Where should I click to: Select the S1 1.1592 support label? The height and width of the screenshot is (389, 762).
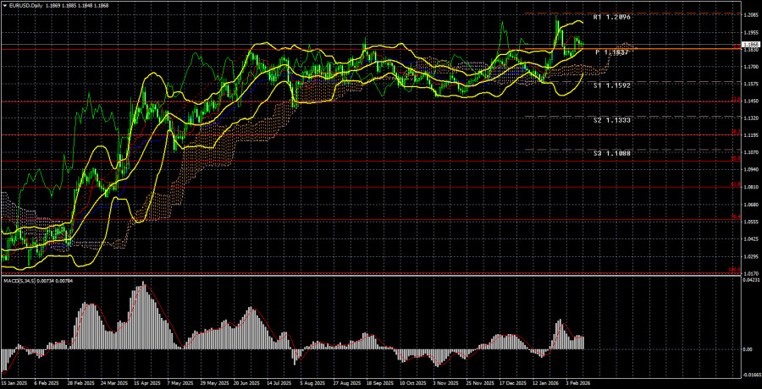(x=611, y=85)
